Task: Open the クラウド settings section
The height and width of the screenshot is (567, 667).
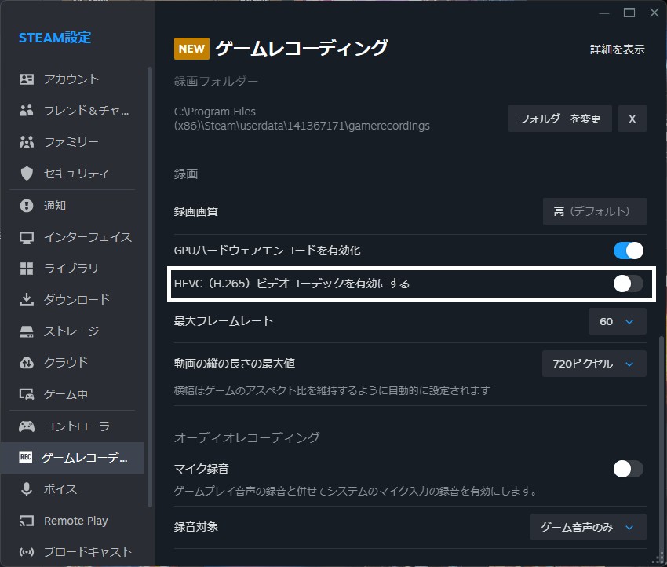Action: click(72, 363)
